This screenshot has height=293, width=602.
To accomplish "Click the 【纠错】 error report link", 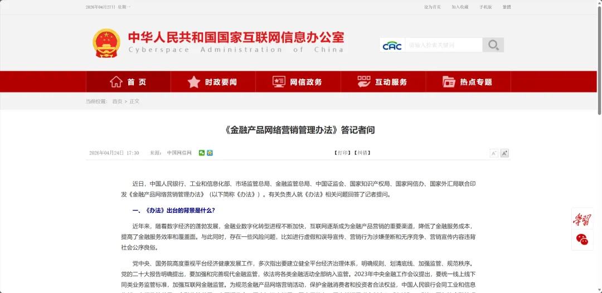I will 362,153.
